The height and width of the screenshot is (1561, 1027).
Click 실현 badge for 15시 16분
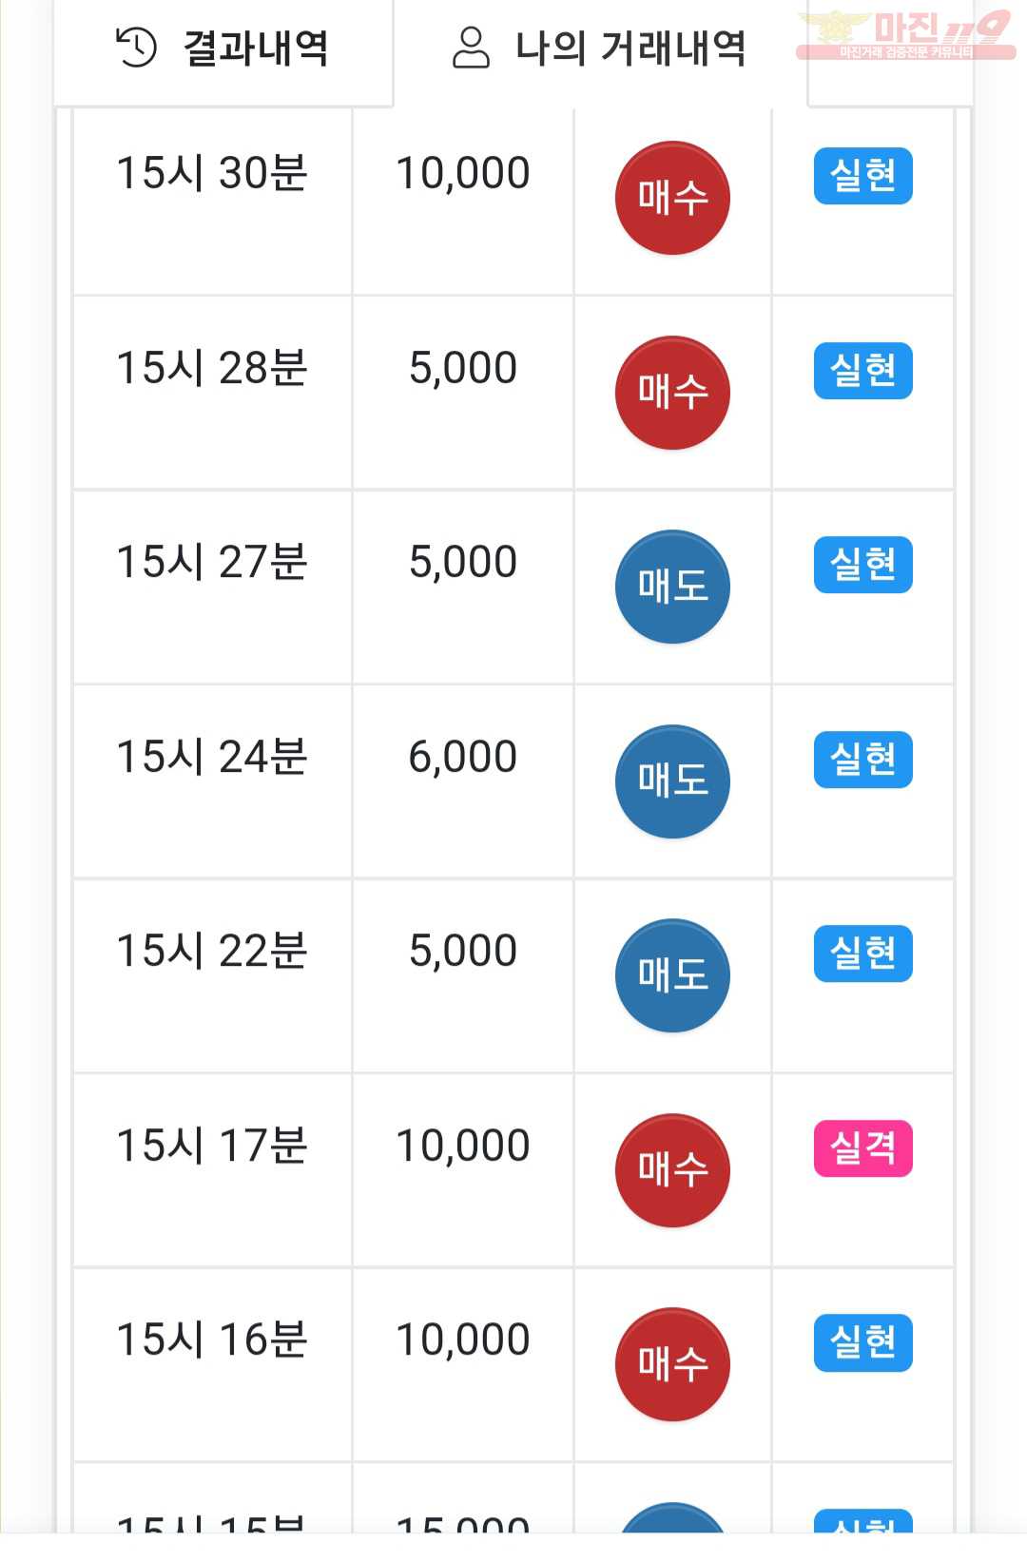coord(863,1342)
